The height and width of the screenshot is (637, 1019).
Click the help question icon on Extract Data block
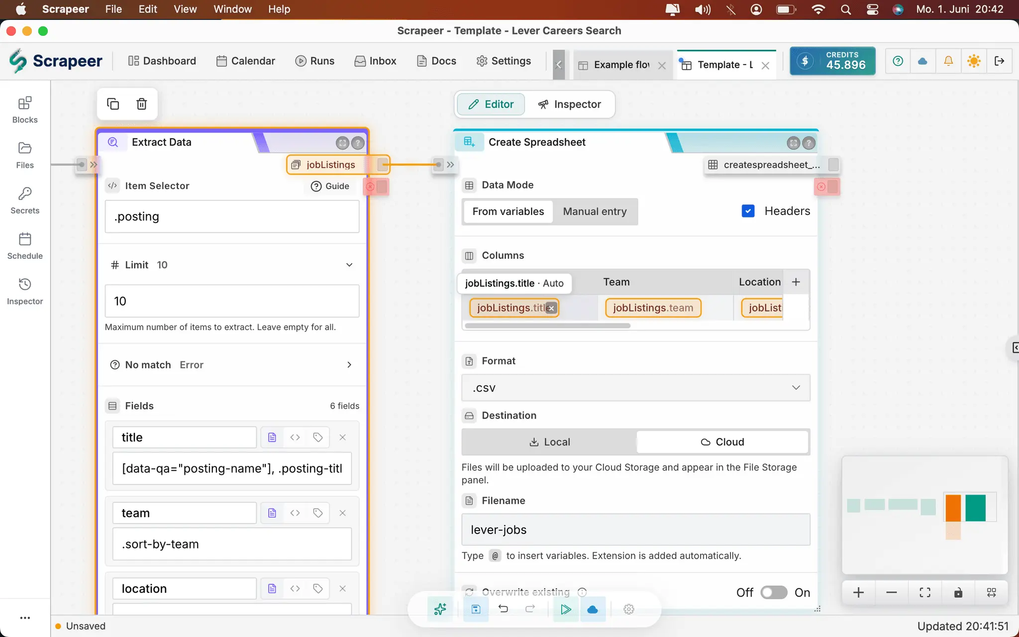[358, 143]
